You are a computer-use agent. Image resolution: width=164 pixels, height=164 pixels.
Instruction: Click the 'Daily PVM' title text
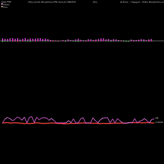pos(6,2)
